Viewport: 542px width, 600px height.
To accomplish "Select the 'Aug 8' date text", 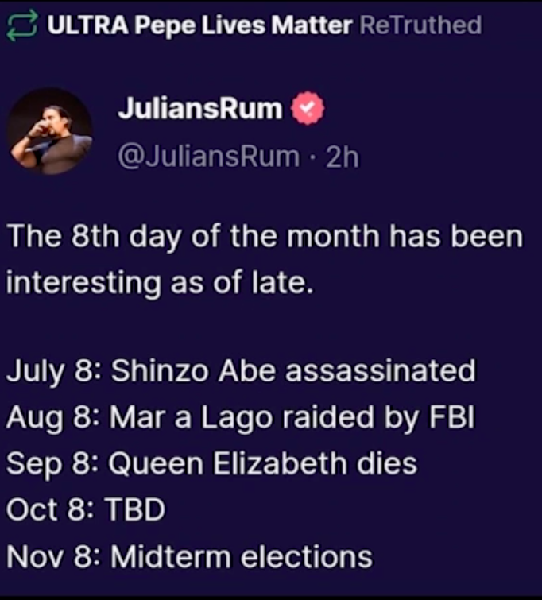I will click(53, 418).
